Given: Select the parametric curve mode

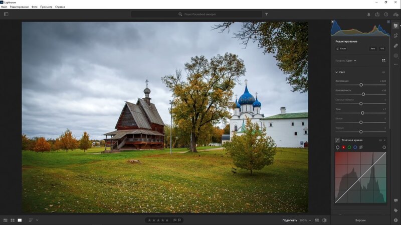Looking at the screenshot, I should (x=361, y=147).
